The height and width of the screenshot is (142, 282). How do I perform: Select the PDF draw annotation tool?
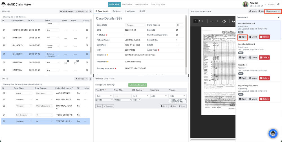[233, 21]
